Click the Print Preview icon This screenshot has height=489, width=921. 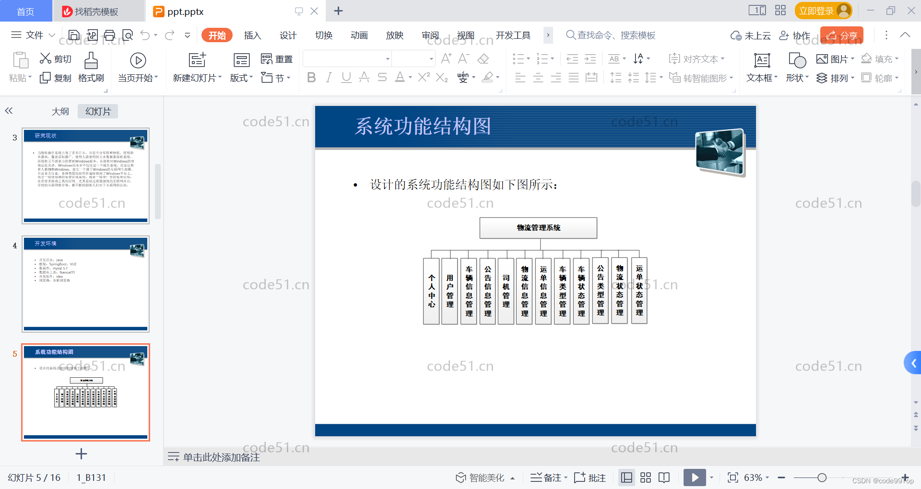128,35
